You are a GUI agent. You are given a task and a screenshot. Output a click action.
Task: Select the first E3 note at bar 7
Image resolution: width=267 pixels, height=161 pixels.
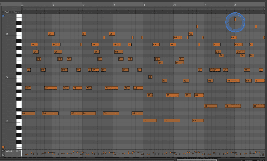pyautogui.click(x=211, y=106)
